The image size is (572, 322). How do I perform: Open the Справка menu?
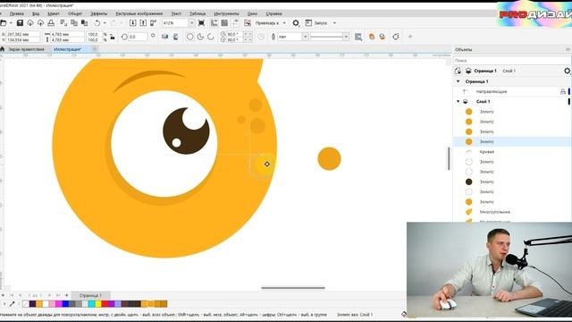273,13
